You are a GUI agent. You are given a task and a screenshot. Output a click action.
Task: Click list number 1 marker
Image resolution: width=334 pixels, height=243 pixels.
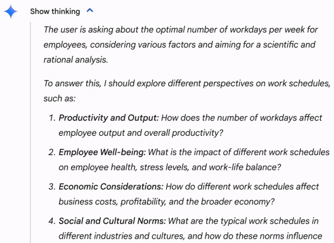pos(53,118)
